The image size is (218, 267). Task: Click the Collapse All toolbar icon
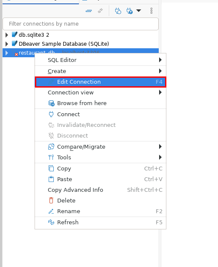pos(89,11)
